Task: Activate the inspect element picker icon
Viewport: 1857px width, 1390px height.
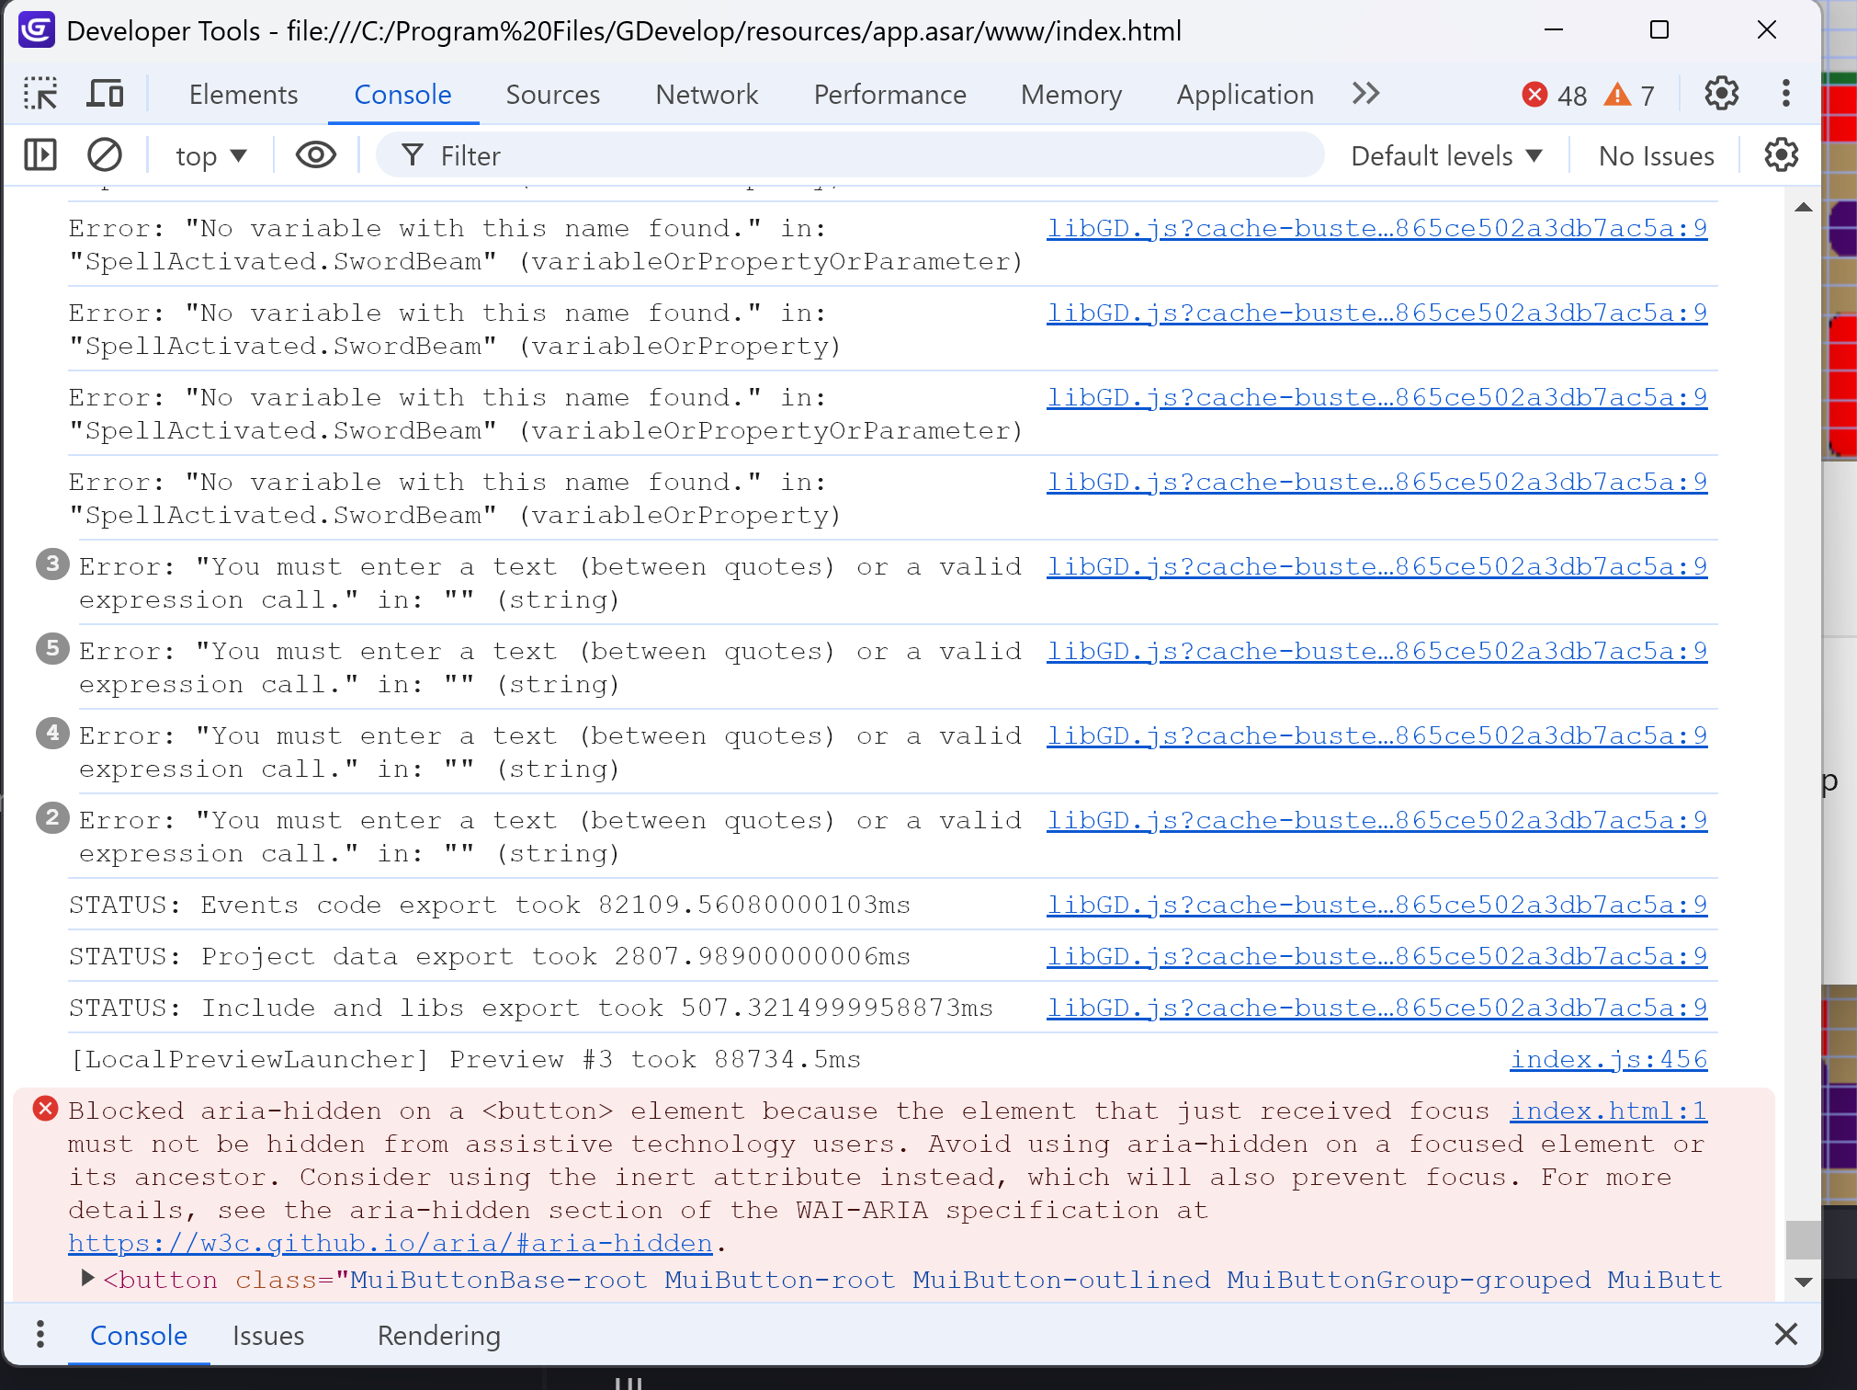Action: pos(40,94)
